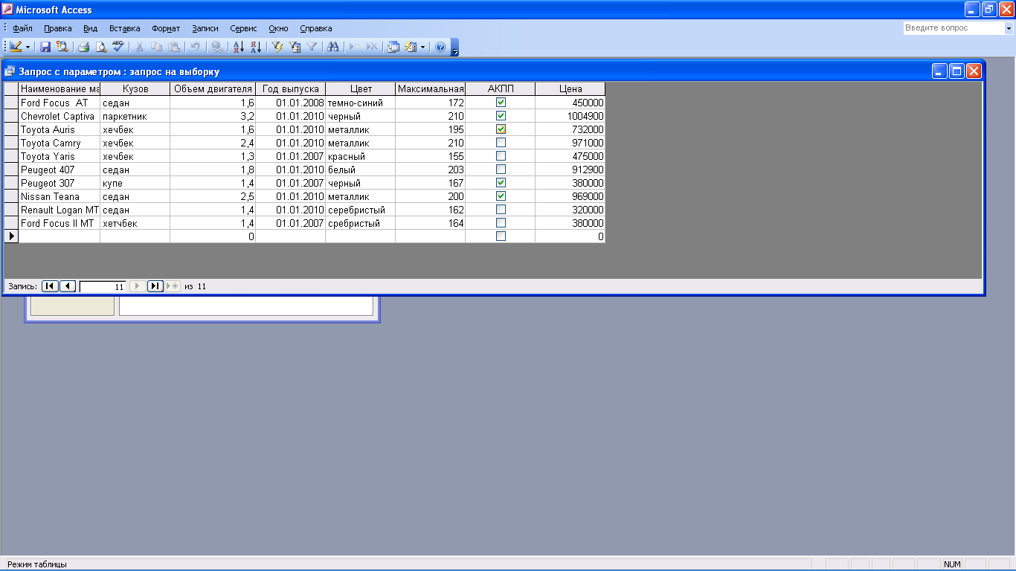Click the Filter by Form icon
1016x571 pixels.
pos(295,47)
